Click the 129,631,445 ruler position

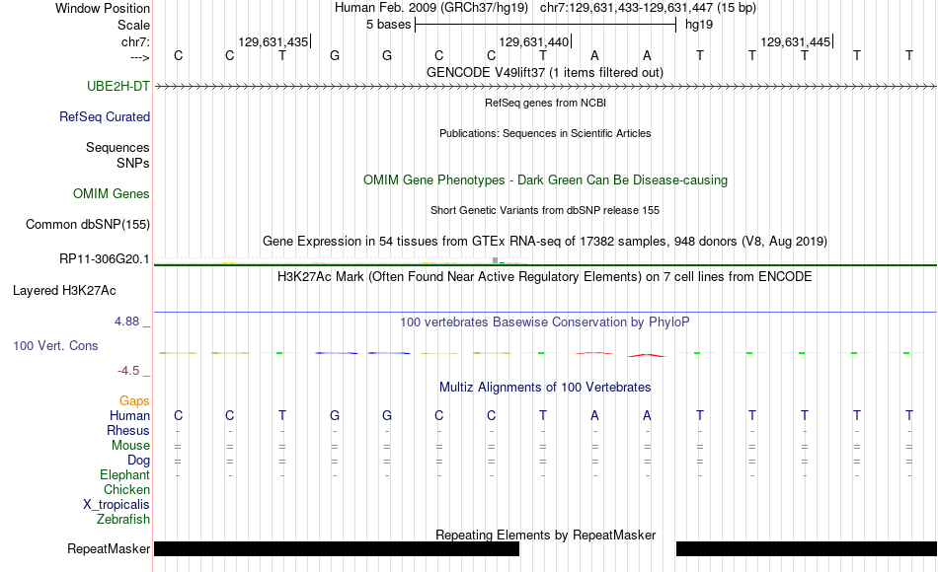click(796, 41)
